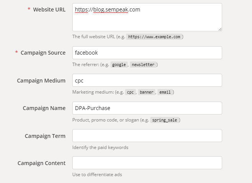252x183 pixels.
Task: Click the Campaign Medium input box
Action: pyautogui.click(x=147, y=80)
